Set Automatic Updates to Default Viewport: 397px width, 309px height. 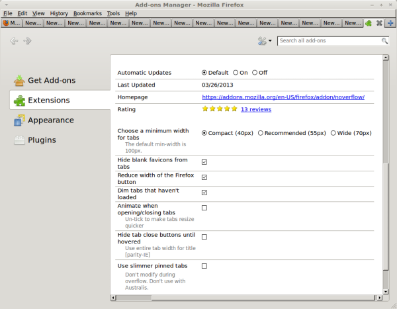(204, 73)
